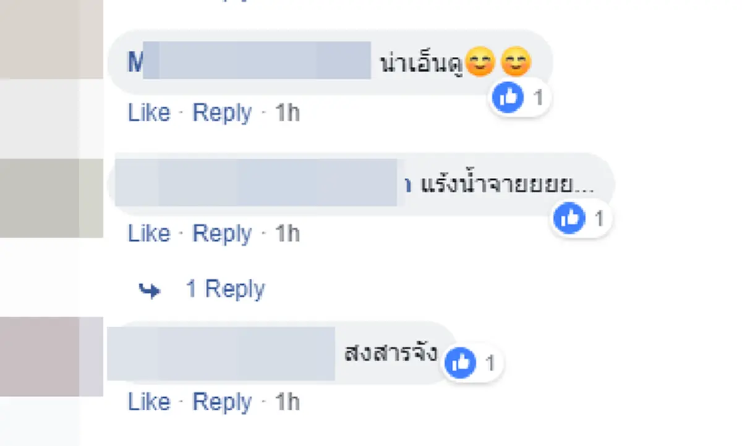Click the thumbs-up reaction on the second comment
Screen dimensions: 742x446
click(568, 218)
